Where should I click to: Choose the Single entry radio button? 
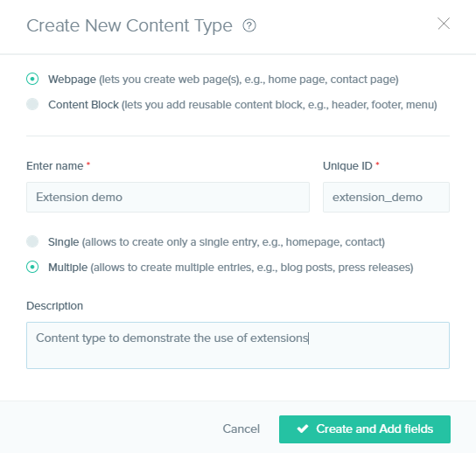(32, 241)
